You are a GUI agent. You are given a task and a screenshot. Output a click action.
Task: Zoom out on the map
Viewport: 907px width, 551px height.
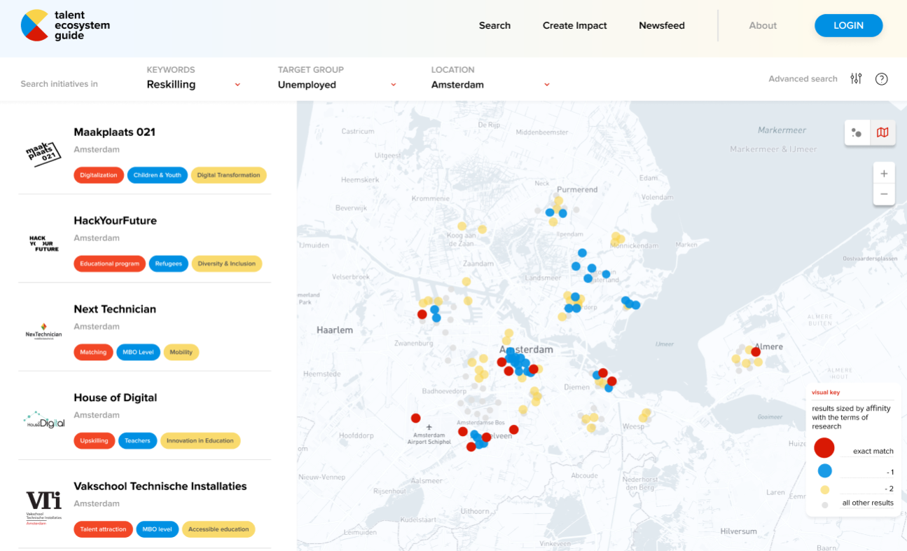click(x=884, y=194)
